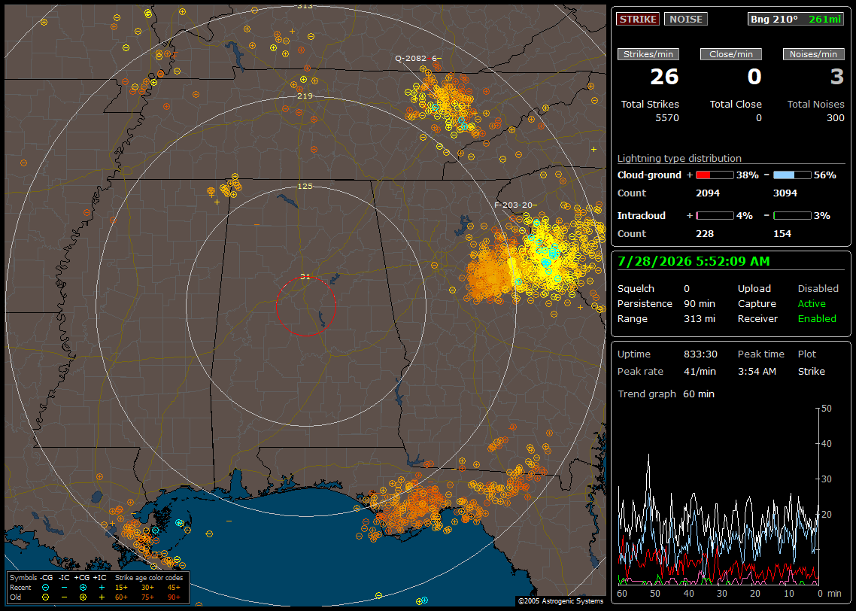
Task: Click the 75+ strike age color code
Action: click(147, 597)
